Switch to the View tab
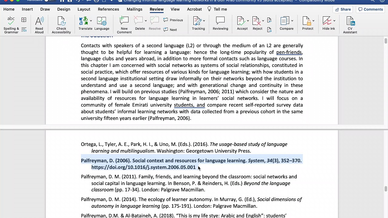 tap(175, 9)
